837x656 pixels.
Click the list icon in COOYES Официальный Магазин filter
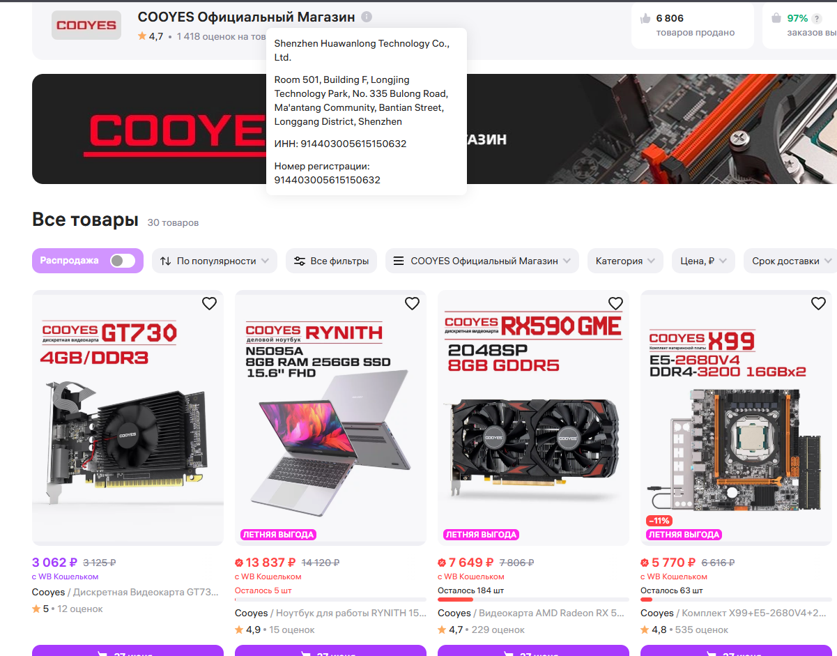(x=399, y=261)
